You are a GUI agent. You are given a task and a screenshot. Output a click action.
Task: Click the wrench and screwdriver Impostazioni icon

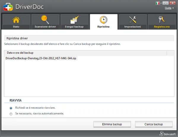tap(133, 20)
